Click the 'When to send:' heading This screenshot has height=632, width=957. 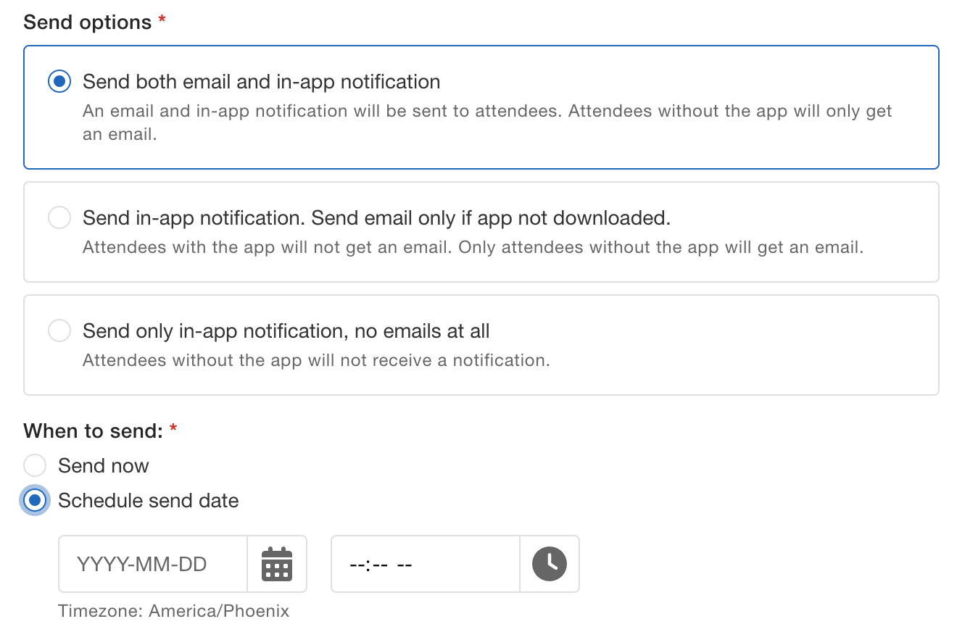tap(93, 431)
